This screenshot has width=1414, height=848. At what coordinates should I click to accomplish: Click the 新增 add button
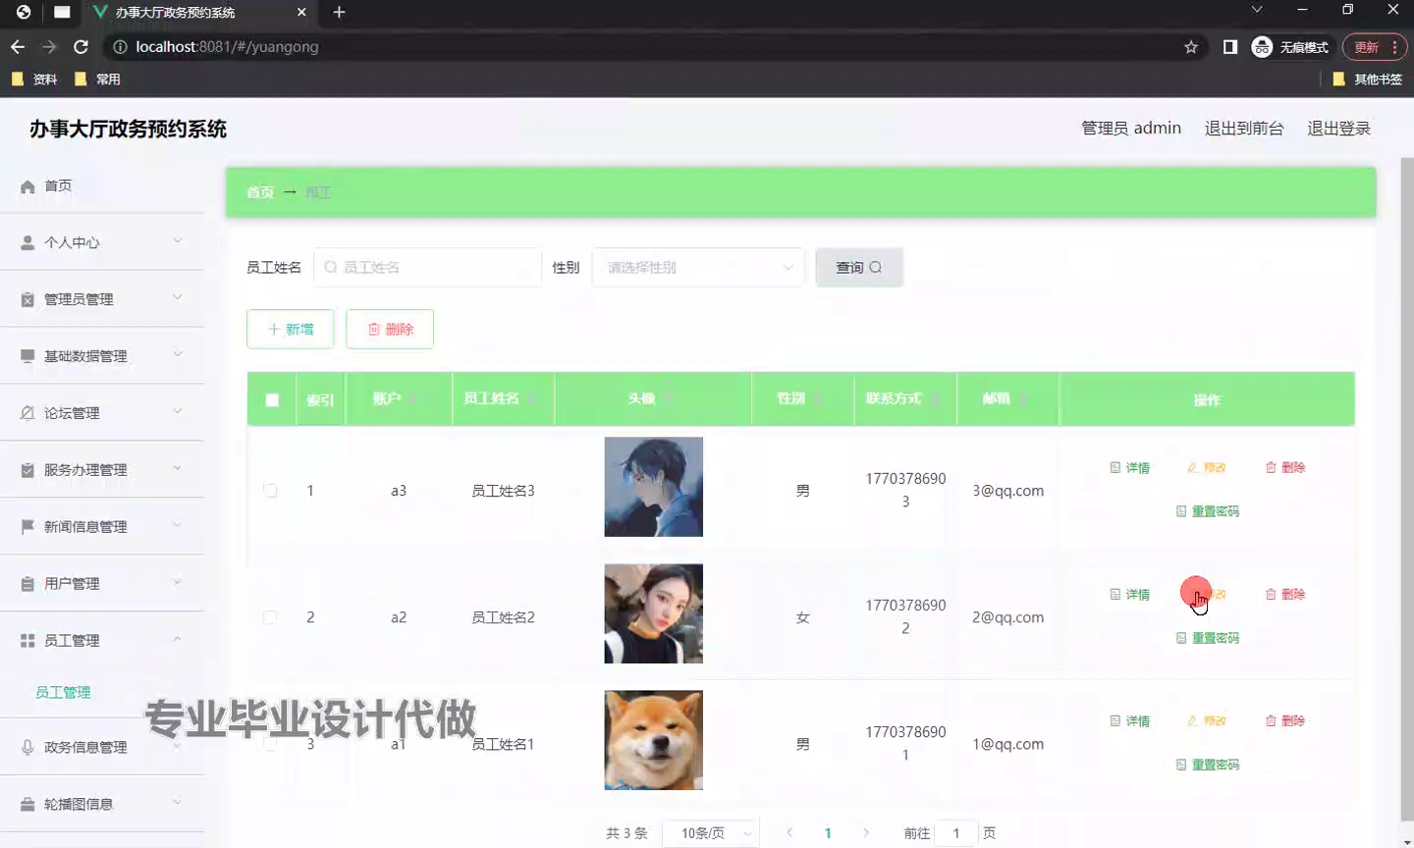click(291, 329)
